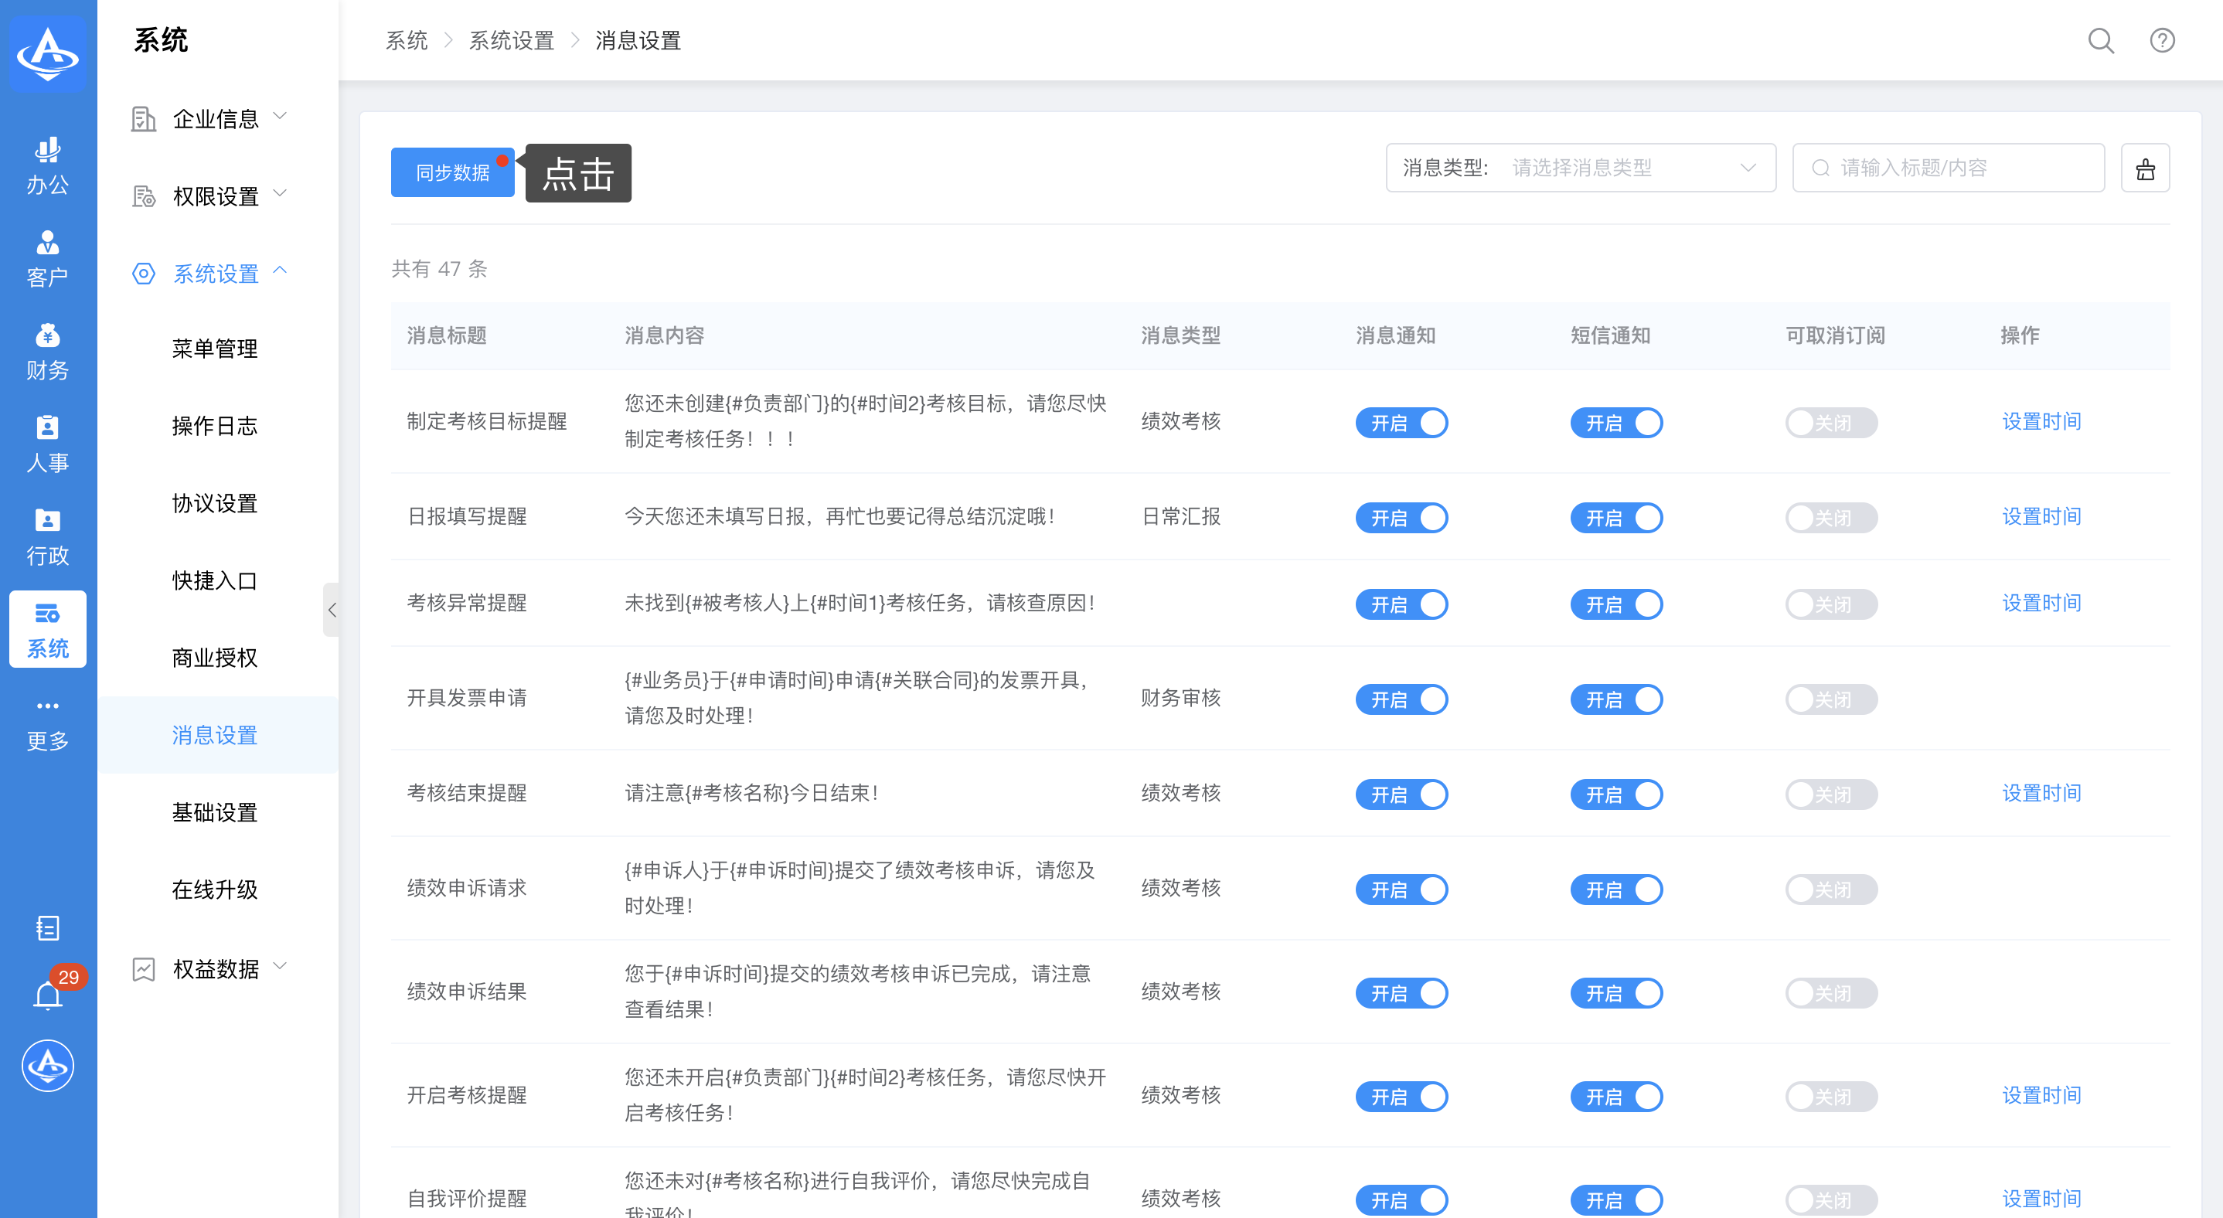Toggle 消息通知 switch for 日报填写提醒
The image size is (2223, 1218).
pos(1401,518)
